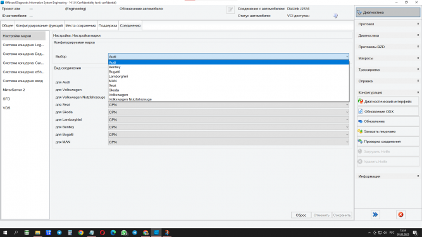Click the Обновление ODX icon

pos(361,111)
